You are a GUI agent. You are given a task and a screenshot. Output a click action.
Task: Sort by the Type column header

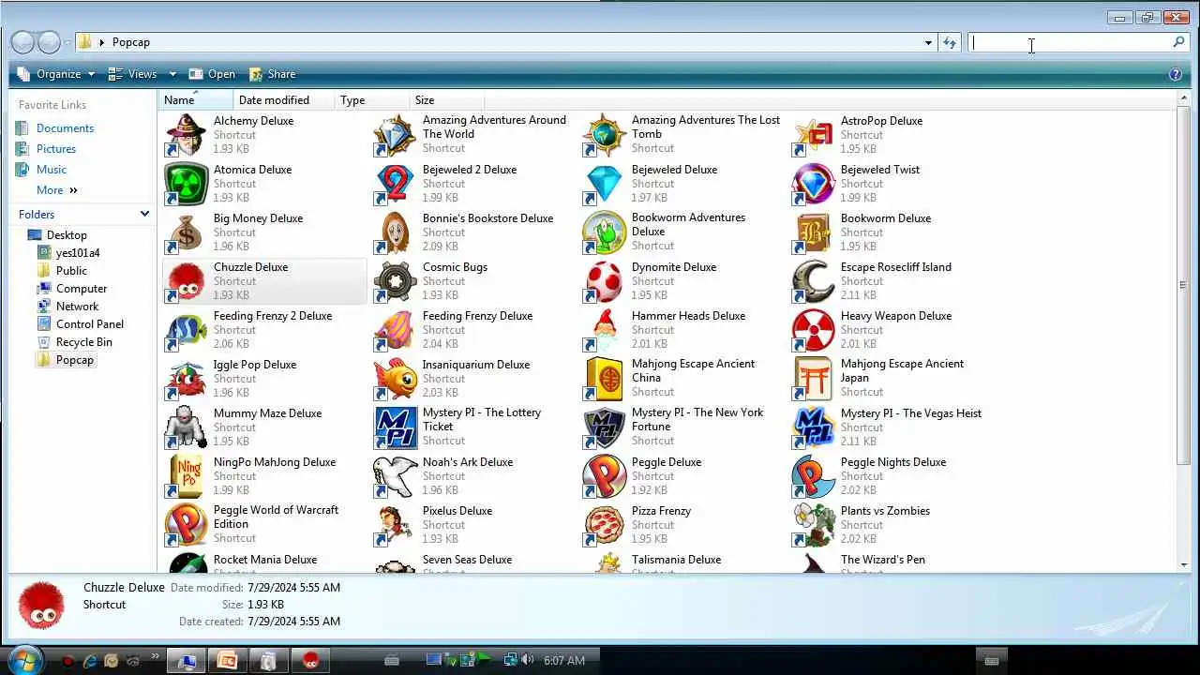pyautogui.click(x=372, y=100)
